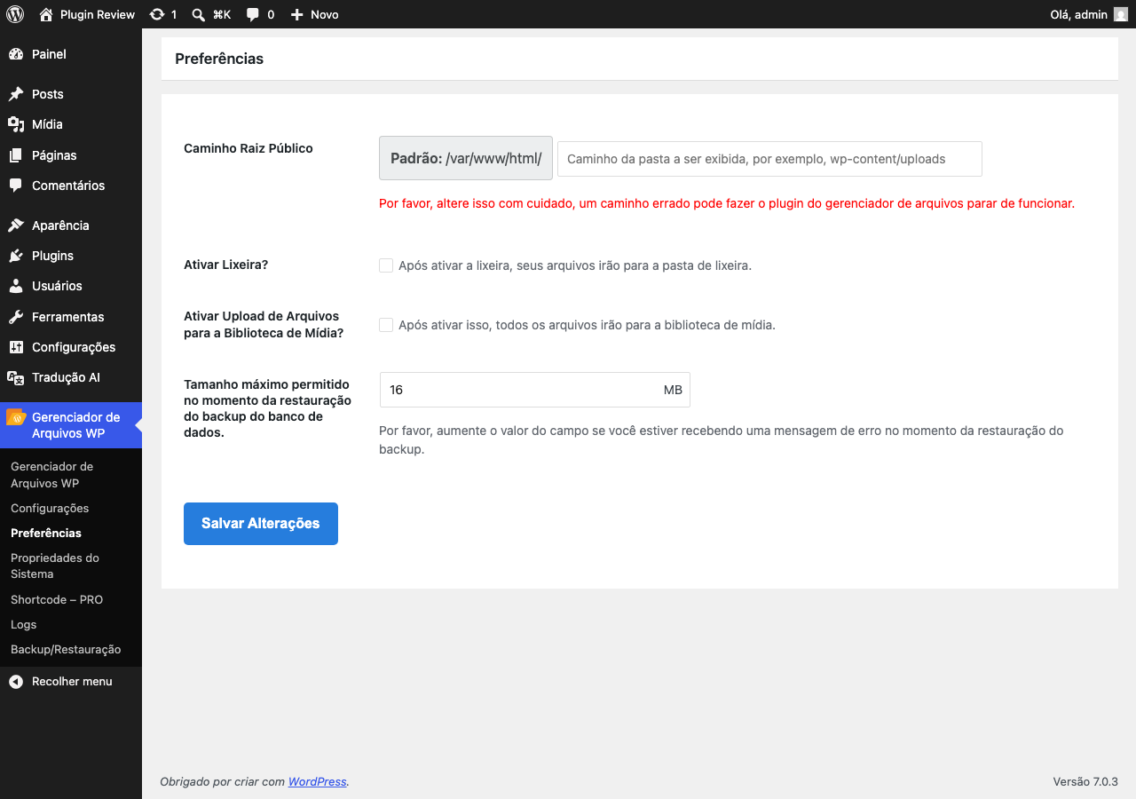
Task: Click the home icon beside Plugin Review
Action: coord(46,14)
